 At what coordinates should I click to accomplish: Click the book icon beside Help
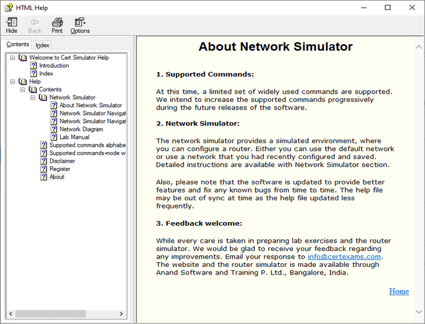click(x=23, y=81)
